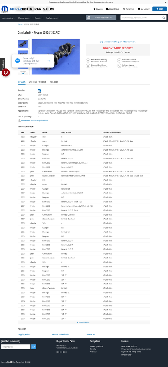Click the Need help chat arrow
The width and height of the screenshot is (168, 367).
pos(49,61)
